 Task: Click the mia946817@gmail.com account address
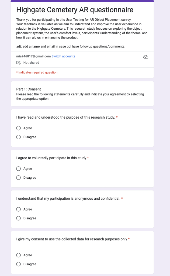point(33,56)
